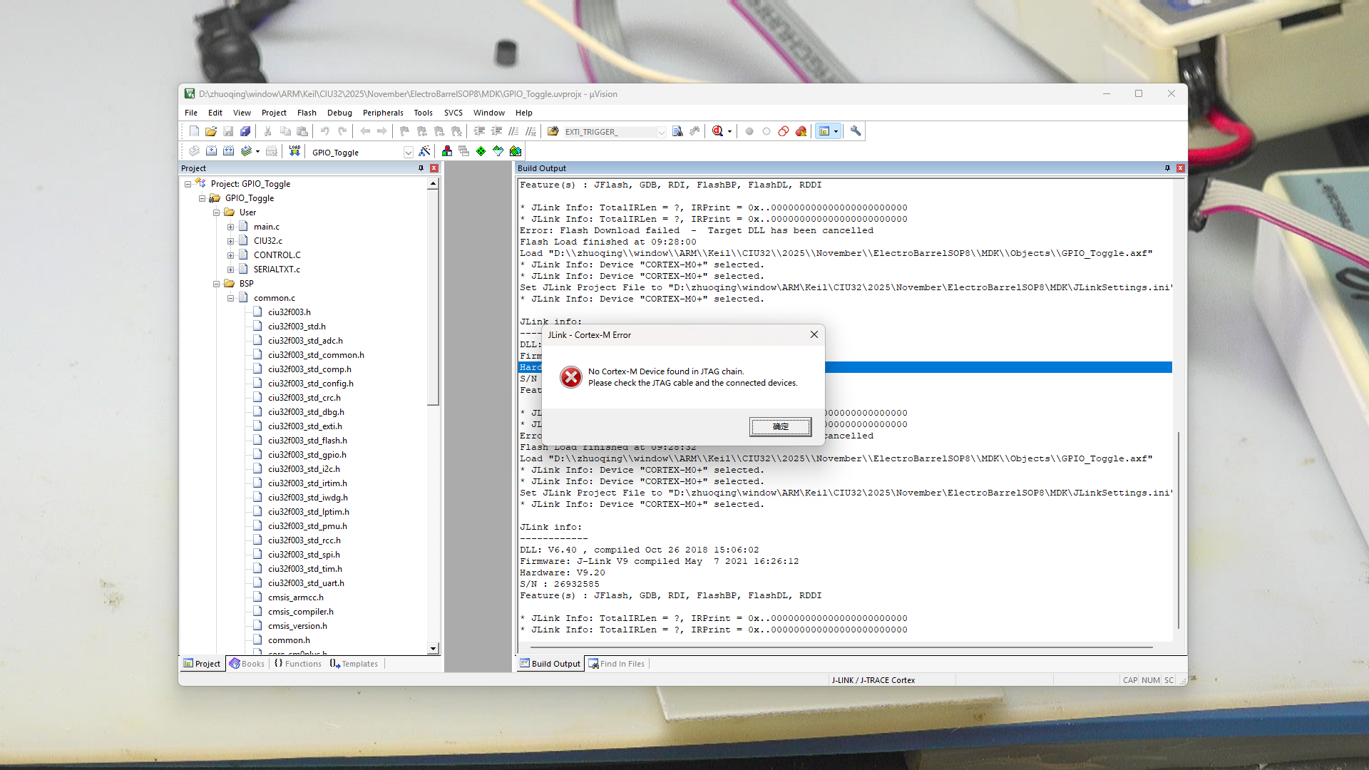Switch to the Books tab

(x=247, y=664)
